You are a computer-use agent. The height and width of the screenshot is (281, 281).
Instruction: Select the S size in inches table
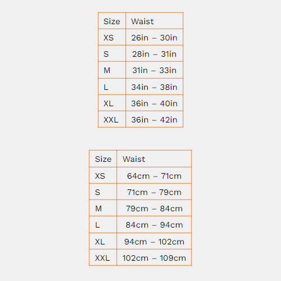click(x=106, y=54)
